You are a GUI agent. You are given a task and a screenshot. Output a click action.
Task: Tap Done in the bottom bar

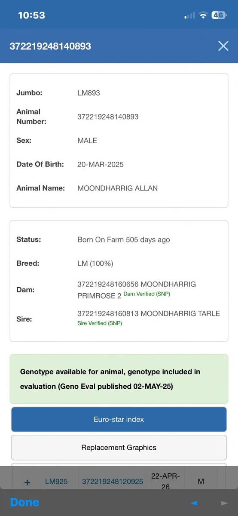24,502
